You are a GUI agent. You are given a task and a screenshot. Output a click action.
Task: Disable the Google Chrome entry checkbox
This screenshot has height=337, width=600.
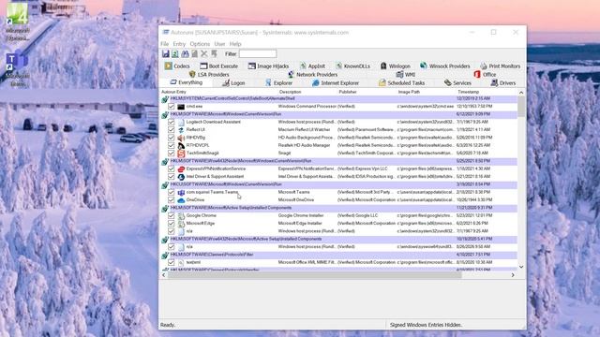(171, 216)
